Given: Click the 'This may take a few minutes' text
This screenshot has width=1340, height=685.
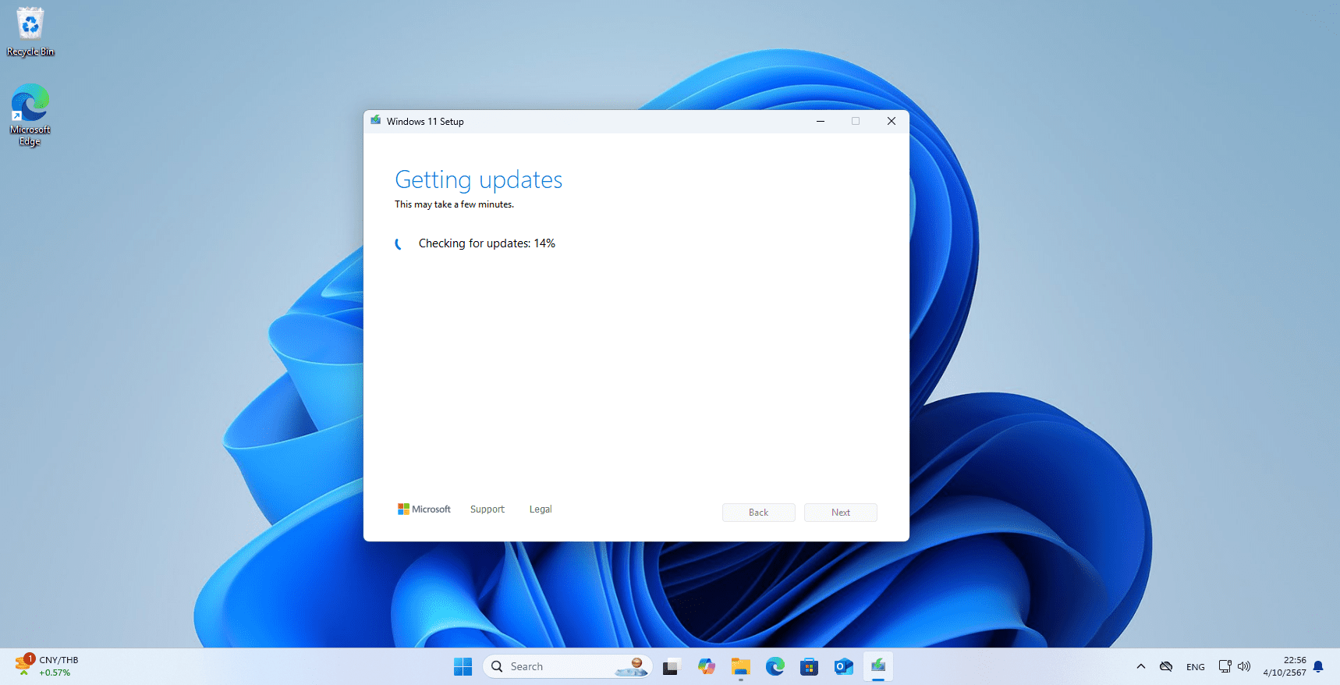Looking at the screenshot, I should coord(454,204).
